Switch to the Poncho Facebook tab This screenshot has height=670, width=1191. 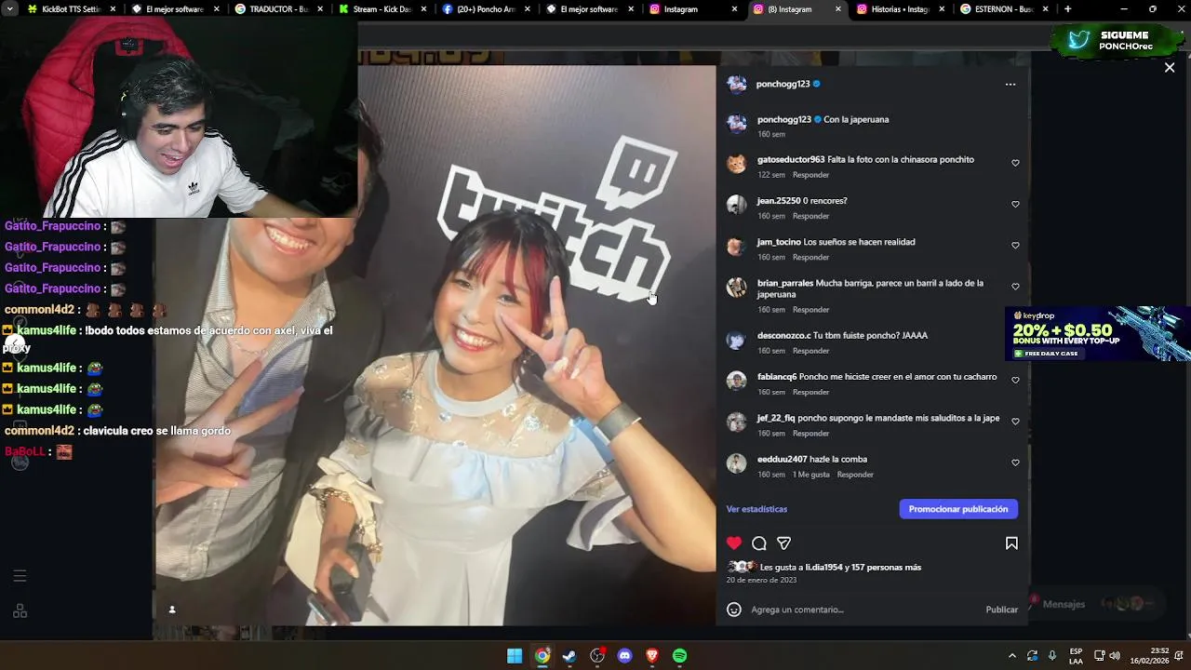(x=484, y=9)
